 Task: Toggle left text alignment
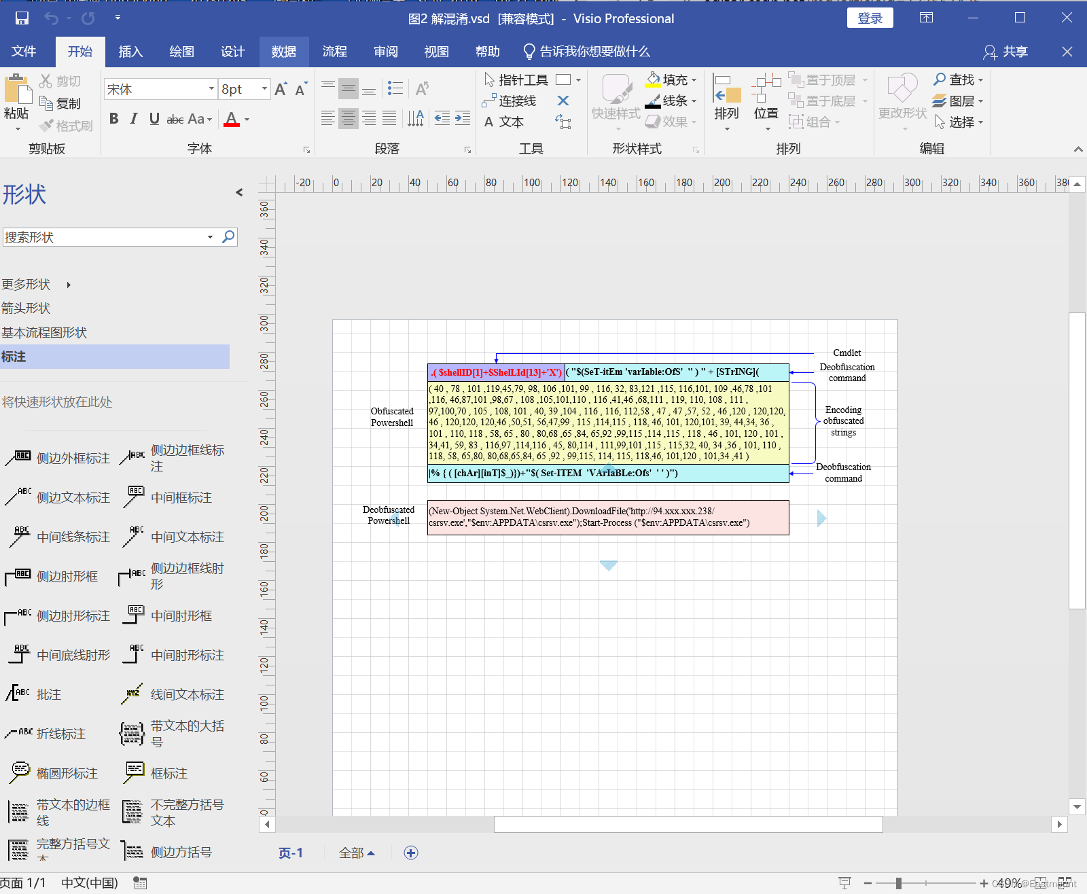(327, 119)
